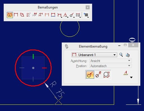Screen dimensions: 144x111
Task: Select the ordinate dimension tool icon
Action: point(28,15)
